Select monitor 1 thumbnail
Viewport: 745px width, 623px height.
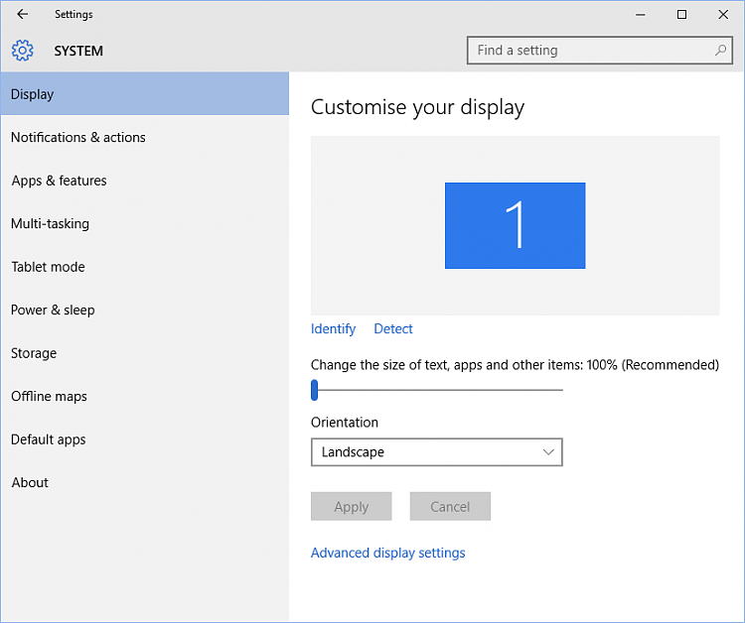coord(515,225)
